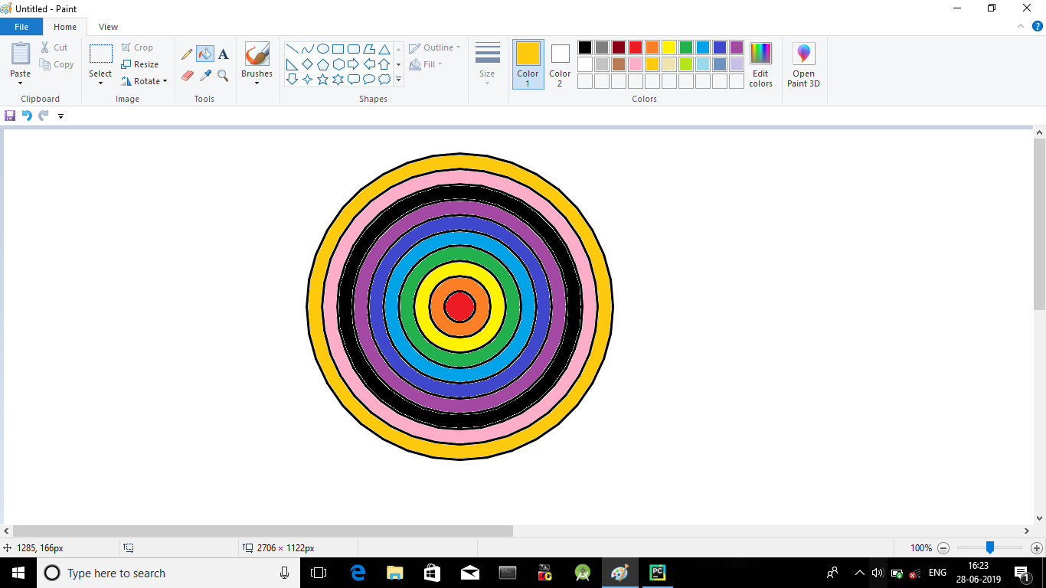Select the Text tool

[x=223, y=54]
